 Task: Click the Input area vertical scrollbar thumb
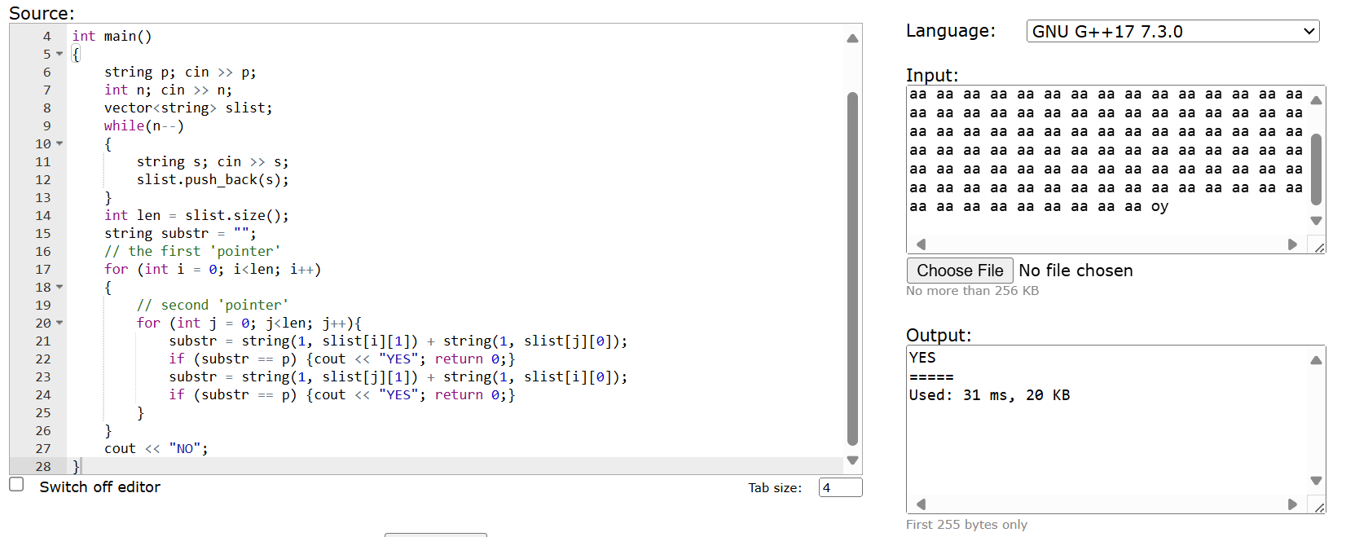[x=1316, y=168]
